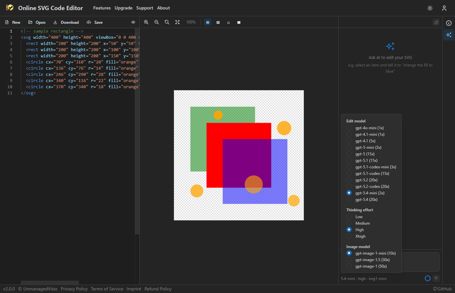This screenshot has height=293, width=455.
Task: Click the Download button
Action: tap(66, 22)
